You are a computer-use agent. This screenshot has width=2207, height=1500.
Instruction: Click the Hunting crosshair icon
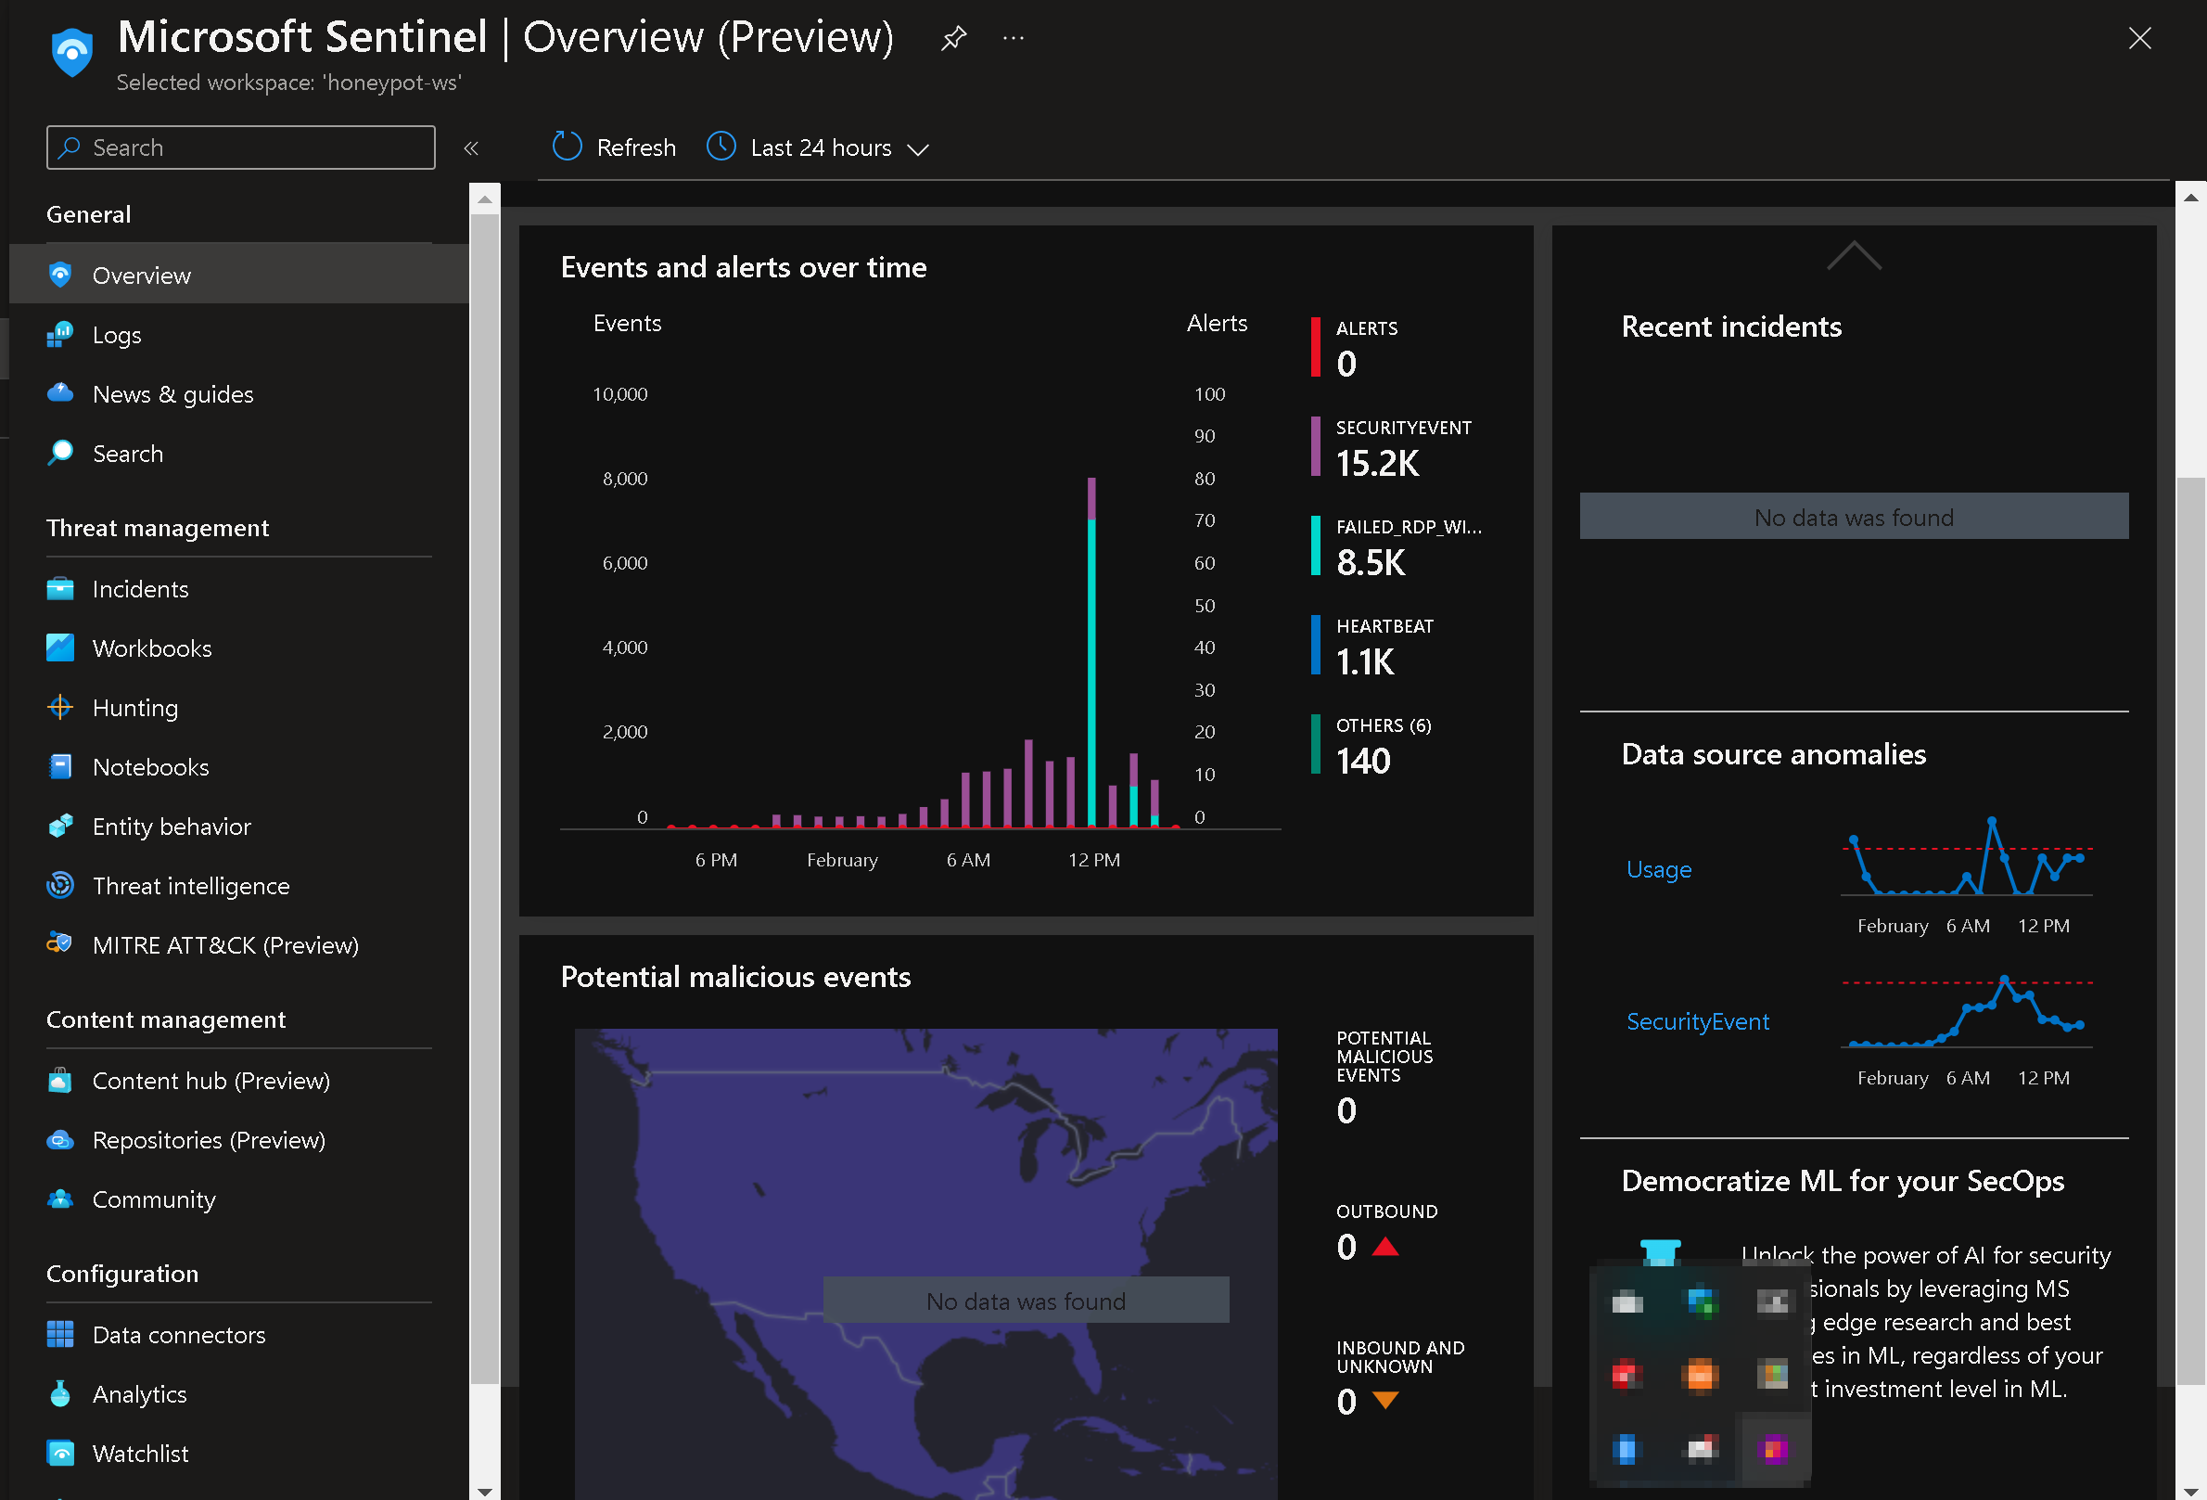point(60,707)
